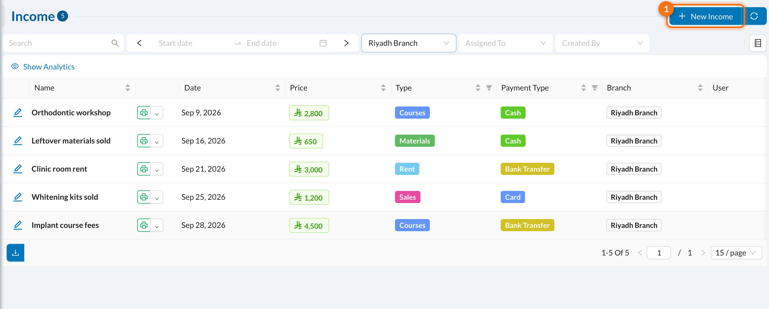Viewport: 769px width, 309px height.
Task: Sort by the Name column
Action: (x=128, y=88)
